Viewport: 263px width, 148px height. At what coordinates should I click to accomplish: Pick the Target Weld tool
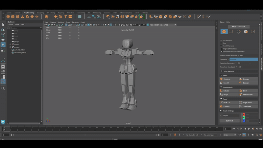(x=248, y=103)
